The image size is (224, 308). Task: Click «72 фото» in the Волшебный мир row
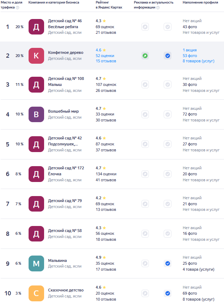click(x=190, y=114)
